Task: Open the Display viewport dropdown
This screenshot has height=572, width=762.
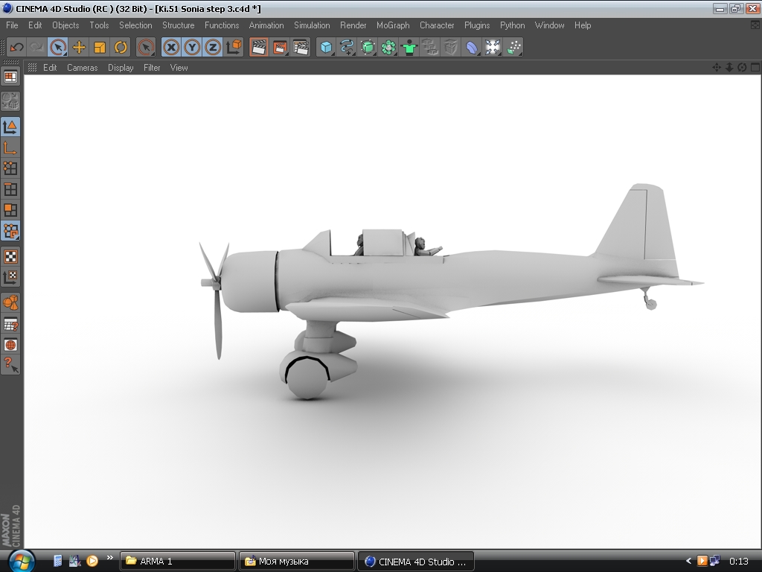Action: point(121,68)
